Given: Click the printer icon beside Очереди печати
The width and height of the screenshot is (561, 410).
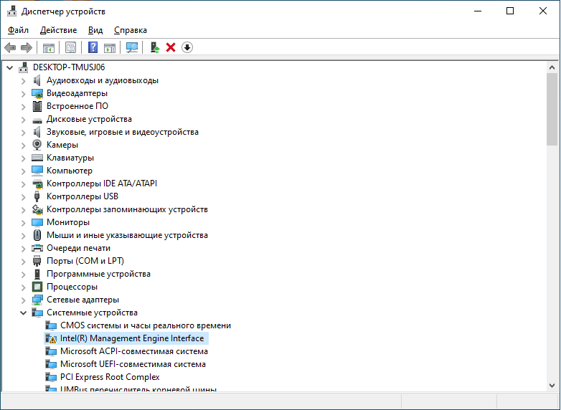Looking at the screenshot, I should [x=37, y=248].
